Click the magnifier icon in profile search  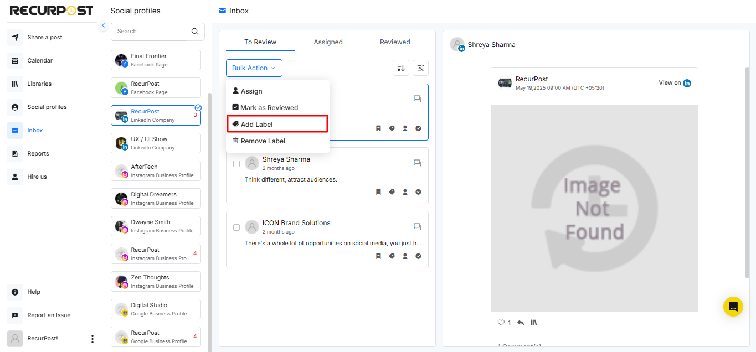click(195, 32)
